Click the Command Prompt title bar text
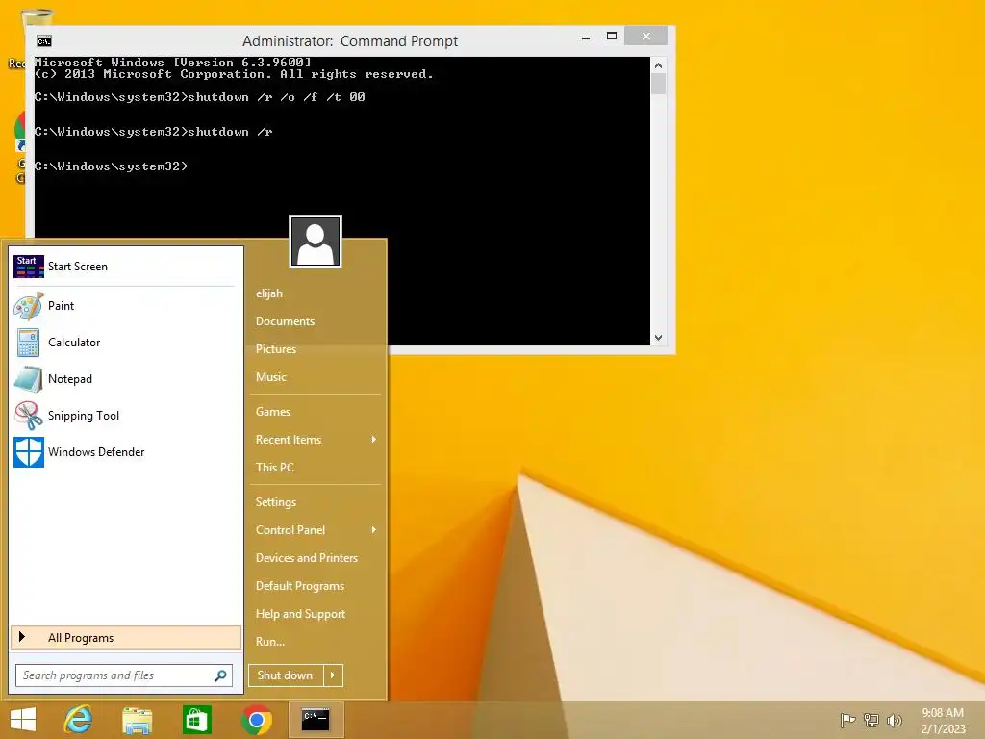 click(350, 41)
